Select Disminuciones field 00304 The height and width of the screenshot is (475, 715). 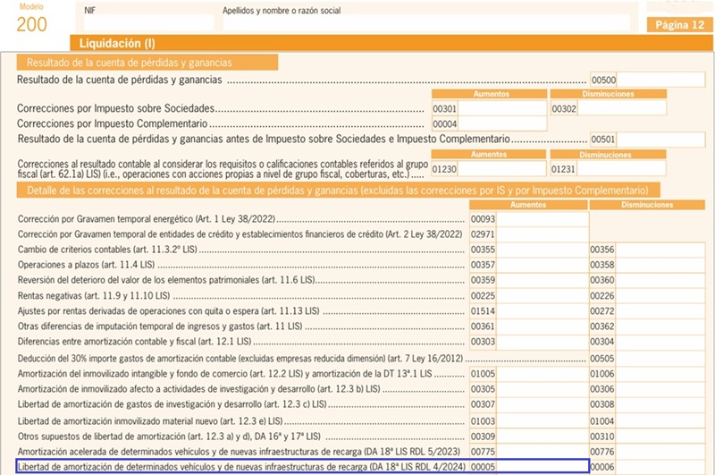pyautogui.click(x=660, y=342)
